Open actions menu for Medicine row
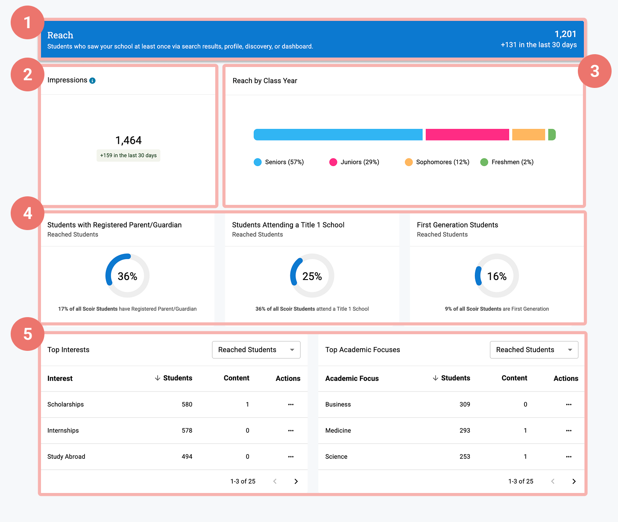 pyautogui.click(x=568, y=431)
